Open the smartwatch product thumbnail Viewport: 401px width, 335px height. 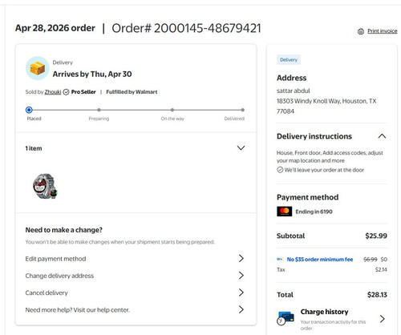[45, 186]
